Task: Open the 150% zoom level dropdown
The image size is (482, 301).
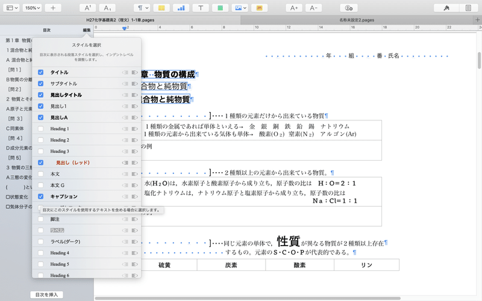Action: 33,8
